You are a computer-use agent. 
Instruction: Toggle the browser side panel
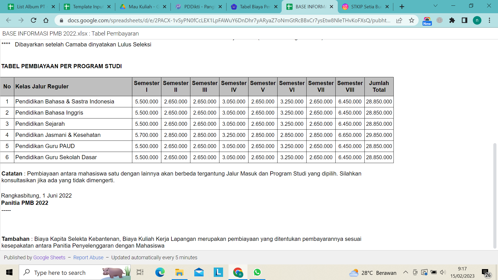tap(465, 20)
